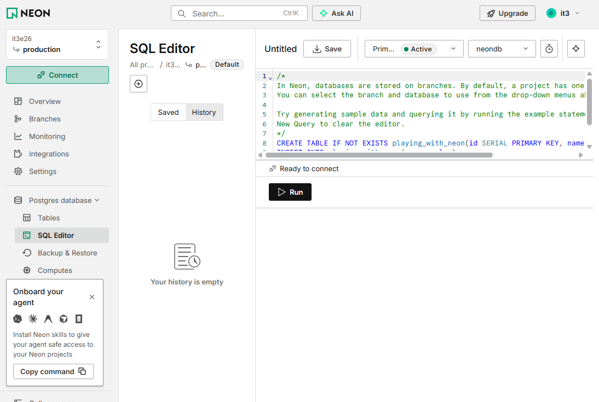599x402 pixels.
Task: Open Integrations page
Action: [x=49, y=154]
